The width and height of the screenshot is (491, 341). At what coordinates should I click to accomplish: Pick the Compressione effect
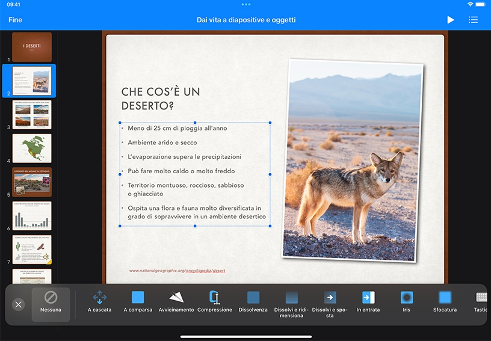(215, 301)
